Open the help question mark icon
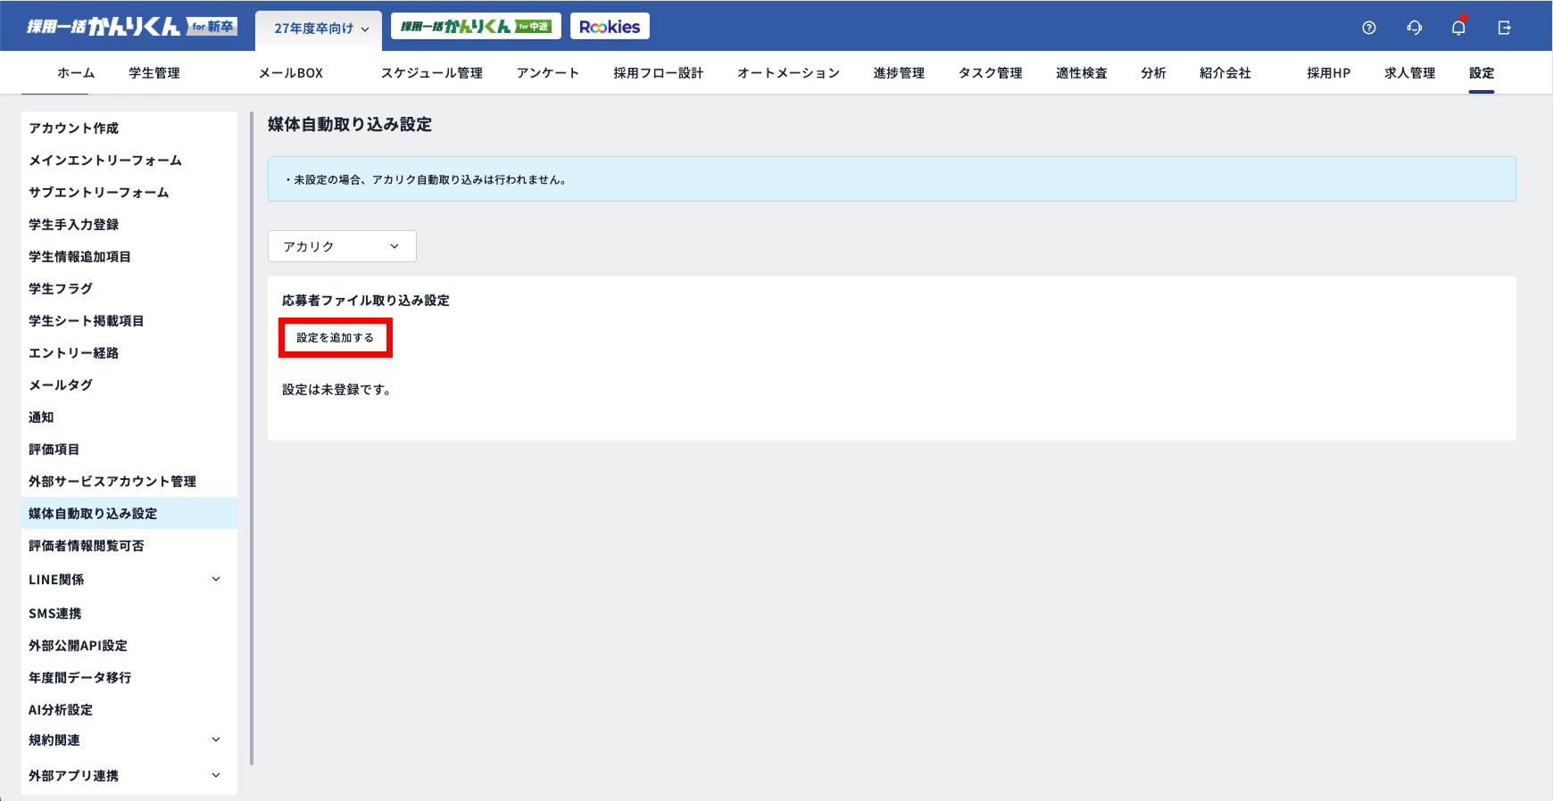This screenshot has height=801, width=1553. click(1369, 28)
